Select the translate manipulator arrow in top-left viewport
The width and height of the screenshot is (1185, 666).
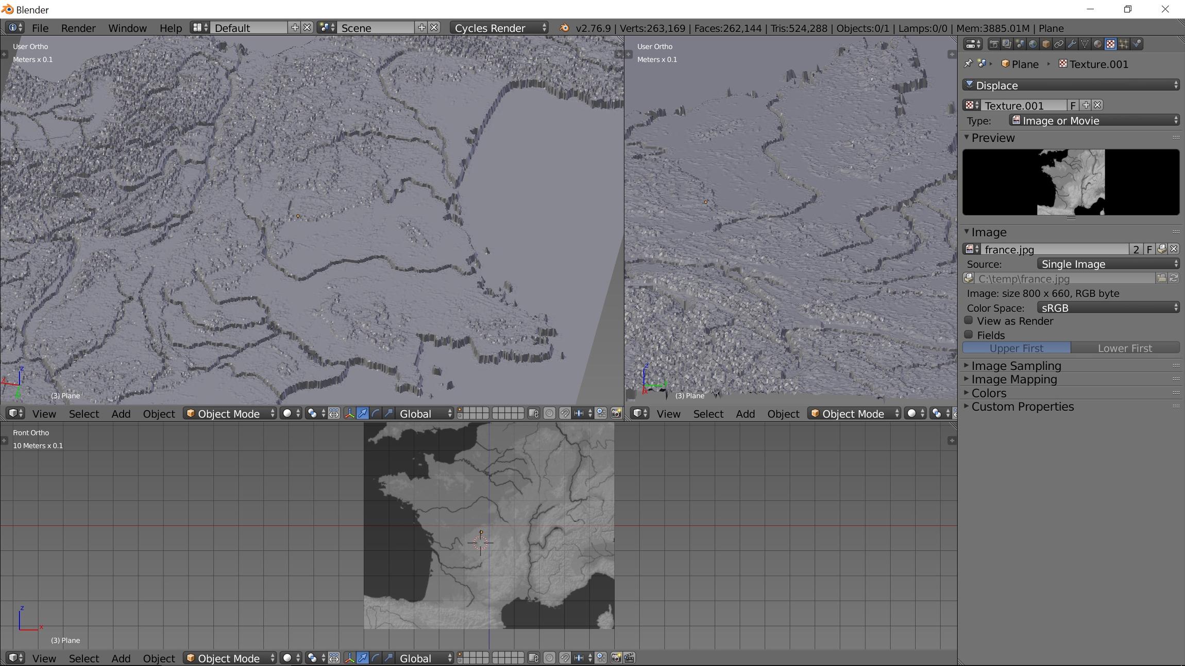(362, 414)
